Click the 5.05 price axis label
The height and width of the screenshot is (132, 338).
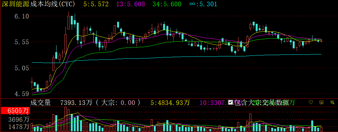21,68
